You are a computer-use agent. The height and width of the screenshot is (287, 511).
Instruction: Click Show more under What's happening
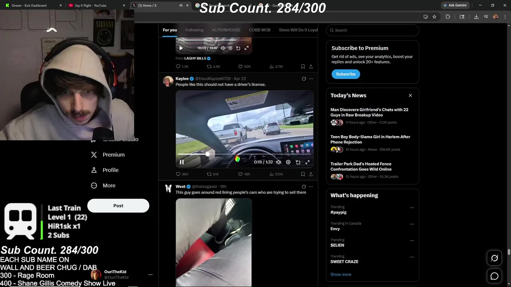[x=341, y=274]
